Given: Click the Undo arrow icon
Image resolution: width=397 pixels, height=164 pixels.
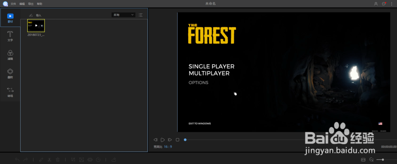Looking at the screenshot, I should coord(17,160).
